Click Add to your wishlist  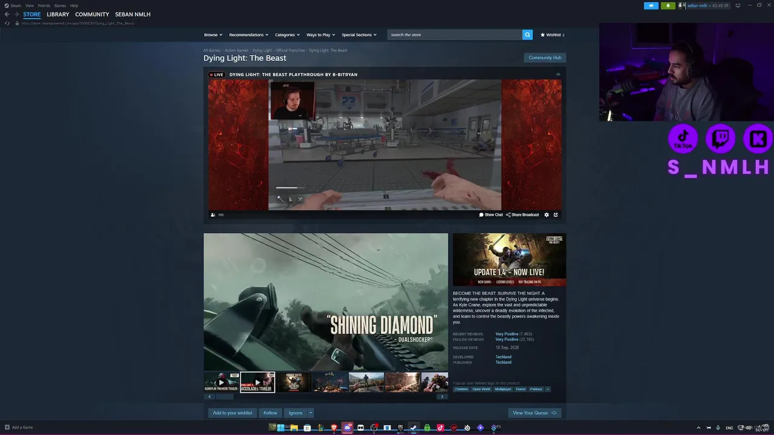coord(232,413)
